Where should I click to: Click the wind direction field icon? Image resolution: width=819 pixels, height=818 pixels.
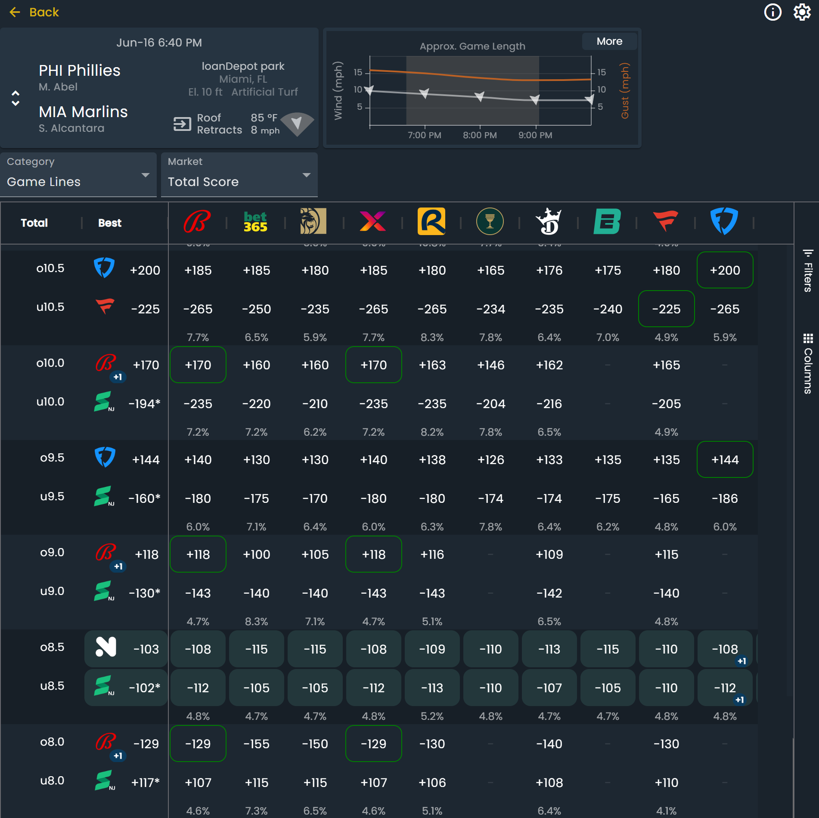(x=297, y=124)
